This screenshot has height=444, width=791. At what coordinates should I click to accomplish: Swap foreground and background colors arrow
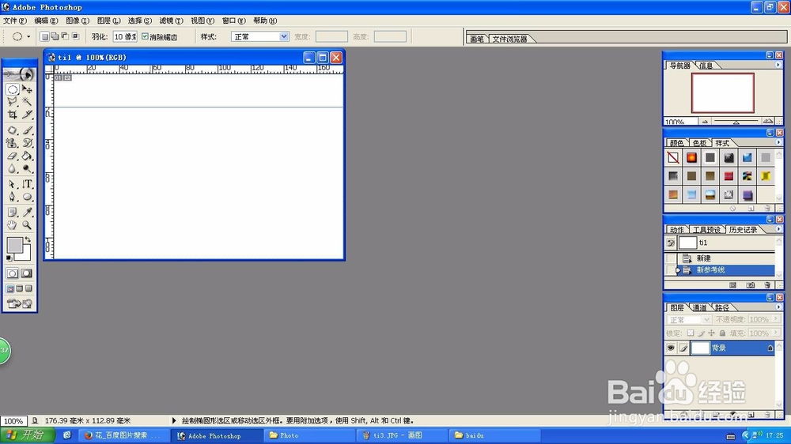[28, 240]
